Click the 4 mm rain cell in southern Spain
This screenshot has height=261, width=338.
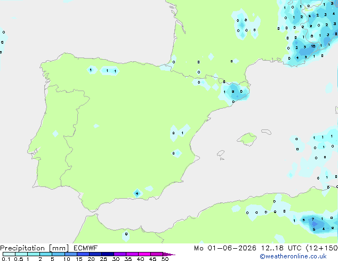[x=137, y=193]
